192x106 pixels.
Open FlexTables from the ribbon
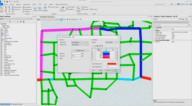coord(45,9)
